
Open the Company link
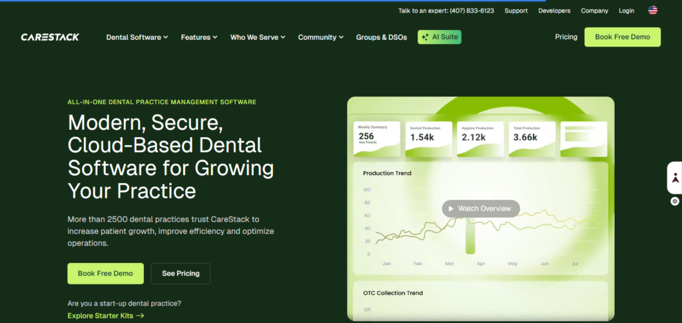(595, 11)
